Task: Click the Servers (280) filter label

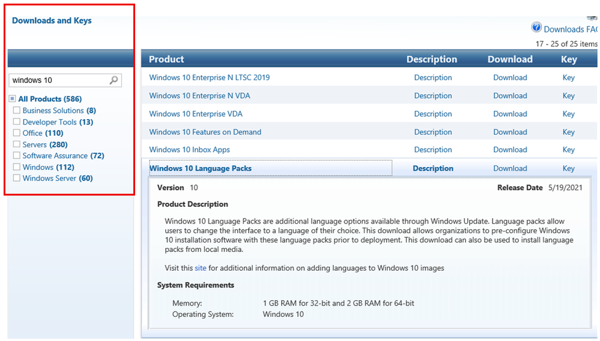Action: pos(45,144)
